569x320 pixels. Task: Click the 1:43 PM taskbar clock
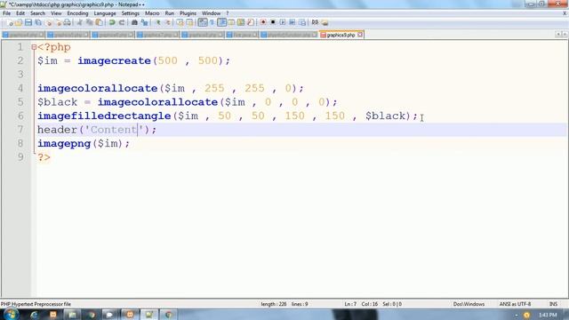(x=548, y=315)
